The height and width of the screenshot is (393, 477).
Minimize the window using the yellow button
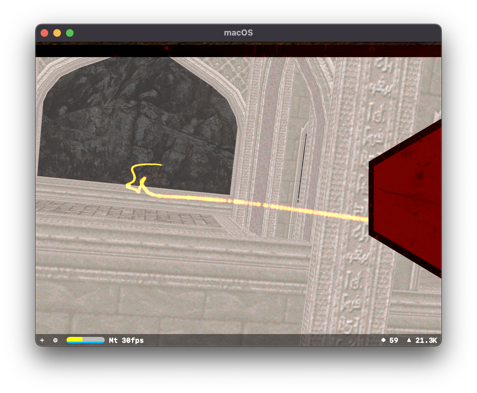point(57,33)
